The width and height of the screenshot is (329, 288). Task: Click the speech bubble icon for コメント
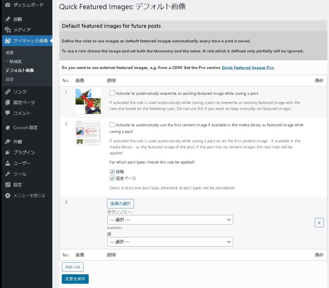click(8, 113)
